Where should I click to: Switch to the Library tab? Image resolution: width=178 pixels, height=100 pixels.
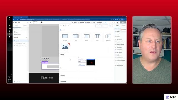tap(117, 26)
